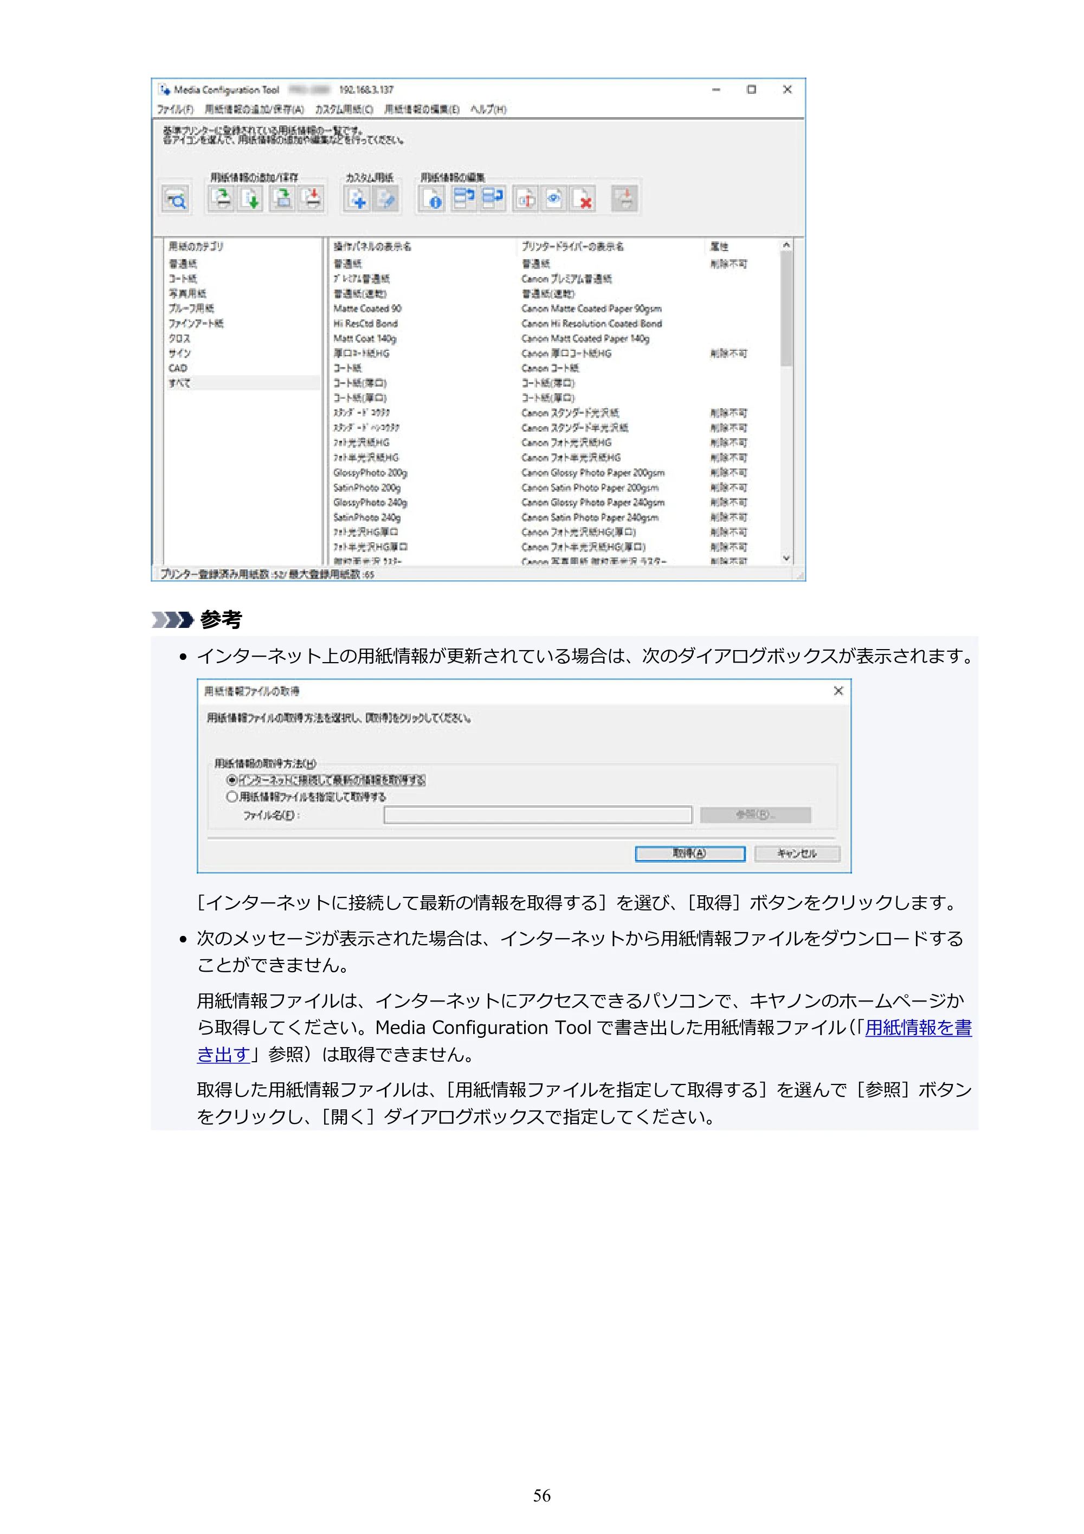1084x1534 pixels.
Task: Open the ファイル(F) menu
Action: (x=176, y=109)
